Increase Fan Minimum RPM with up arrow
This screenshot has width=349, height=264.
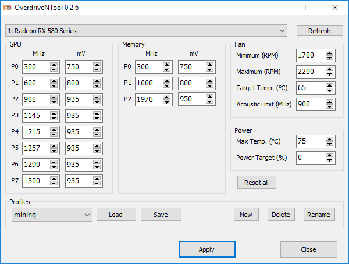pos(329,53)
